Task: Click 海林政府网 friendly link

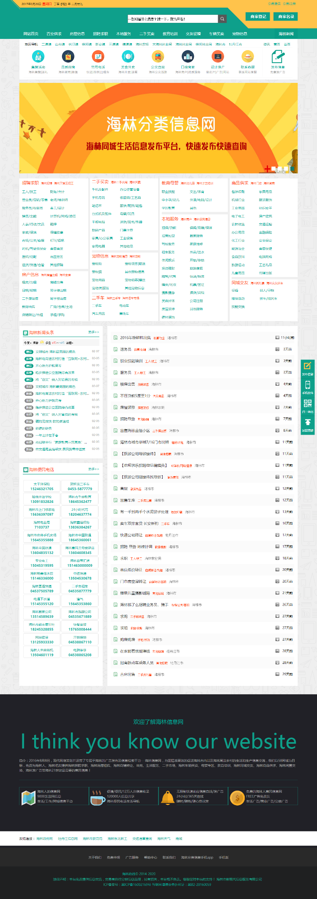Action: click(44, 839)
